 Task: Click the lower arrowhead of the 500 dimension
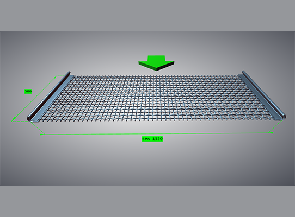click(14, 119)
